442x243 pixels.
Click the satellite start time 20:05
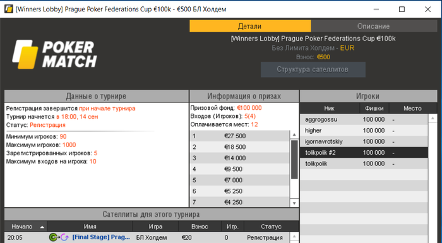click(15, 238)
